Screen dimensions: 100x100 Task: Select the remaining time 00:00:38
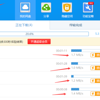pos(62,89)
